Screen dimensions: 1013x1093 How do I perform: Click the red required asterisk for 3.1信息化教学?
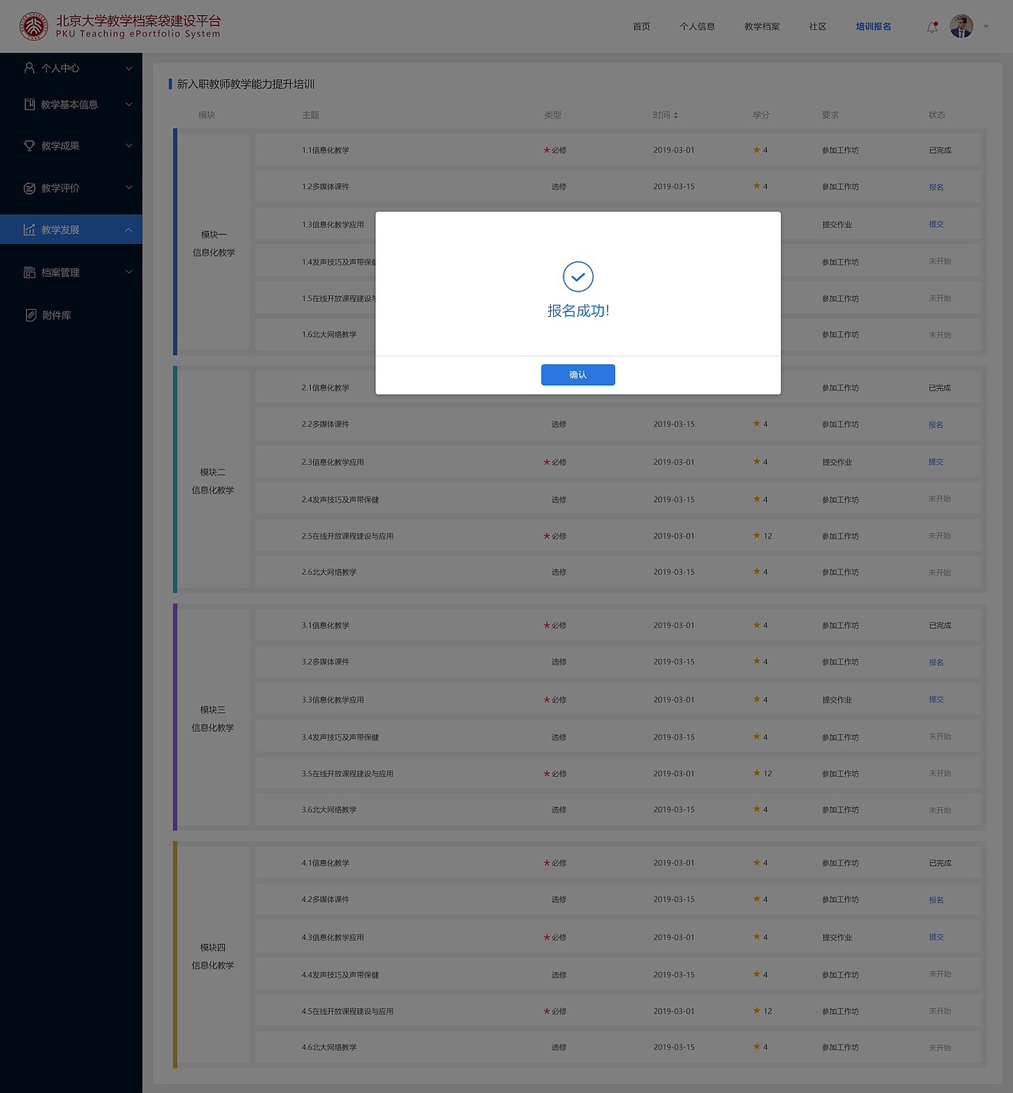pos(546,626)
